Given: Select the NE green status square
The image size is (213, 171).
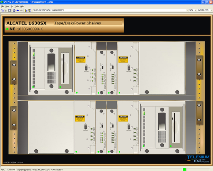Looking at the screenshot, I should pyautogui.click(x=8, y=29).
